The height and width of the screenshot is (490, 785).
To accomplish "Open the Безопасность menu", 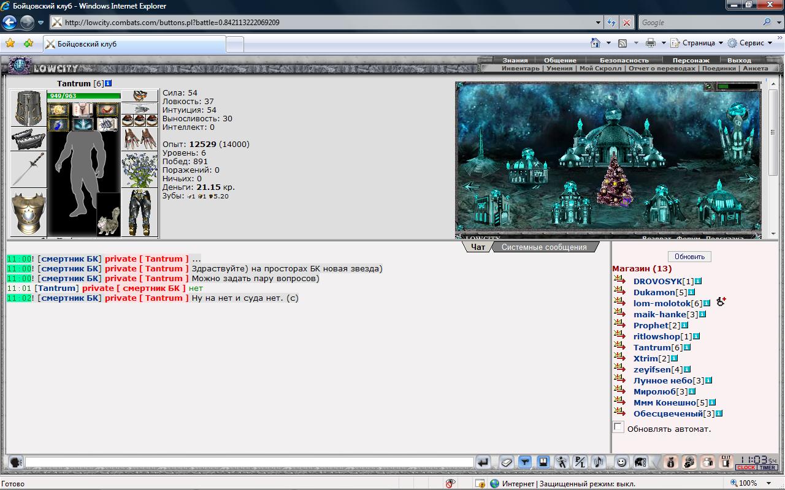I will (624, 60).
